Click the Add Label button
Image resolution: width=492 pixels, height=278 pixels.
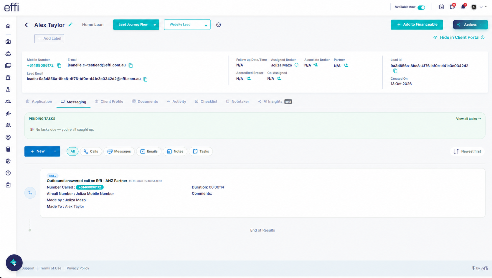(49, 39)
